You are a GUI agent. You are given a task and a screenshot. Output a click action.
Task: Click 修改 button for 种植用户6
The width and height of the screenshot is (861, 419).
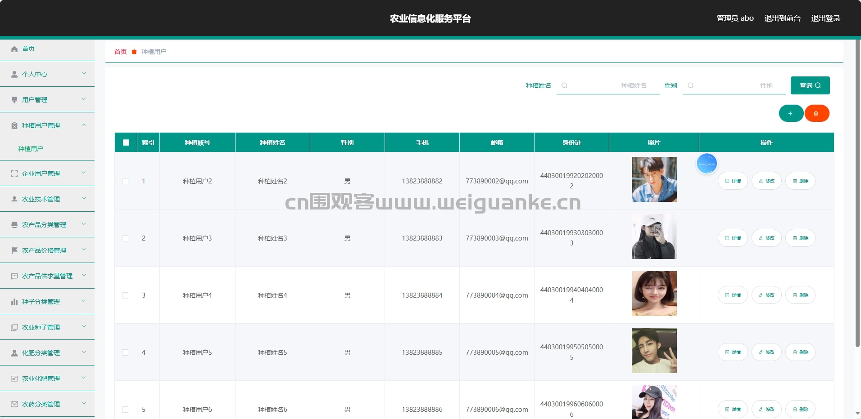coord(766,409)
